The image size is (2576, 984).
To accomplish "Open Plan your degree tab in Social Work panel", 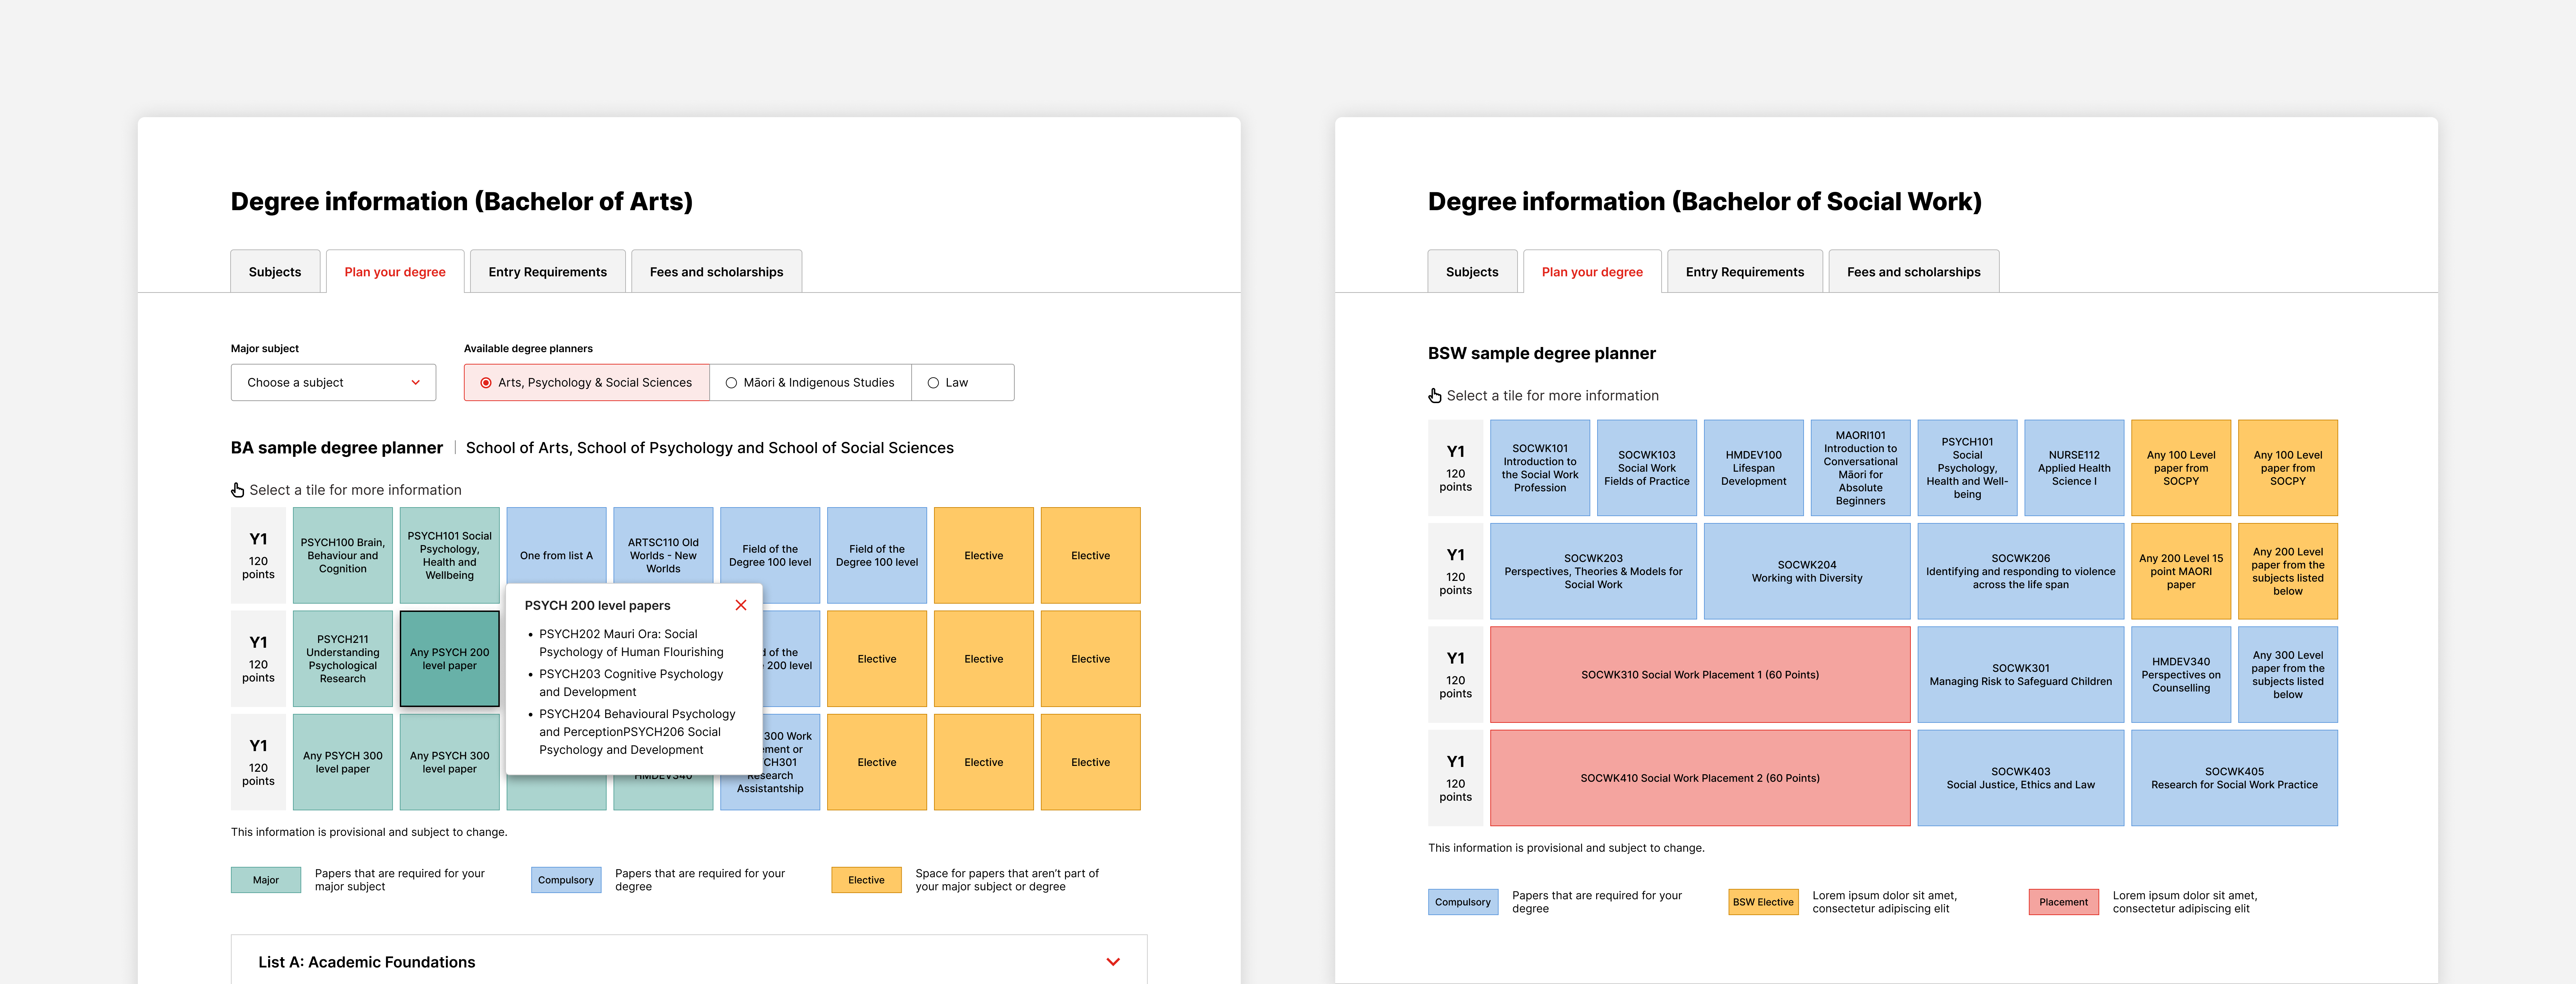I will click(x=1592, y=271).
